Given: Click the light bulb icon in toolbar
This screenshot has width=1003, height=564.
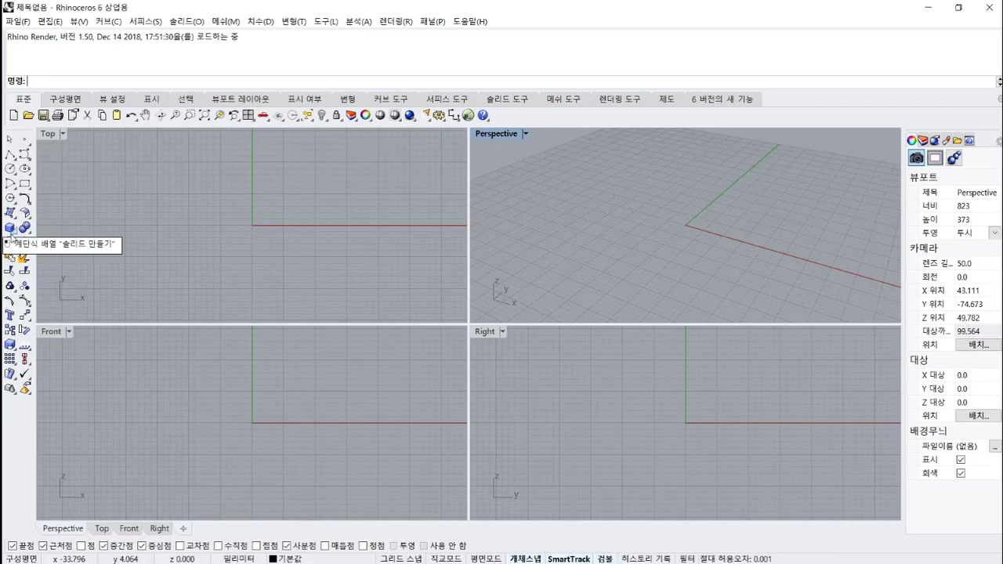Looking at the screenshot, I should tap(321, 115).
